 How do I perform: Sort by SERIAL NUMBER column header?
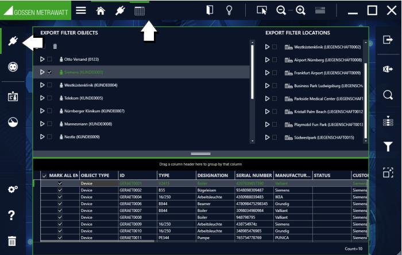pyautogui.click(x=254, y=175)
